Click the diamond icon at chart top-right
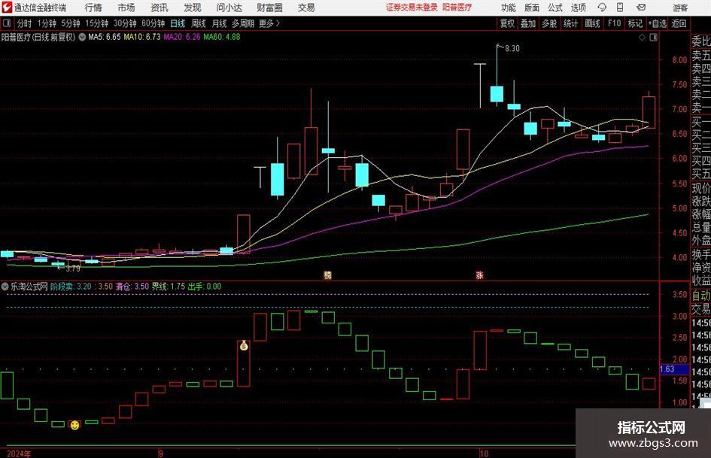This screenshot has height=458, width=711. (642, 38)
